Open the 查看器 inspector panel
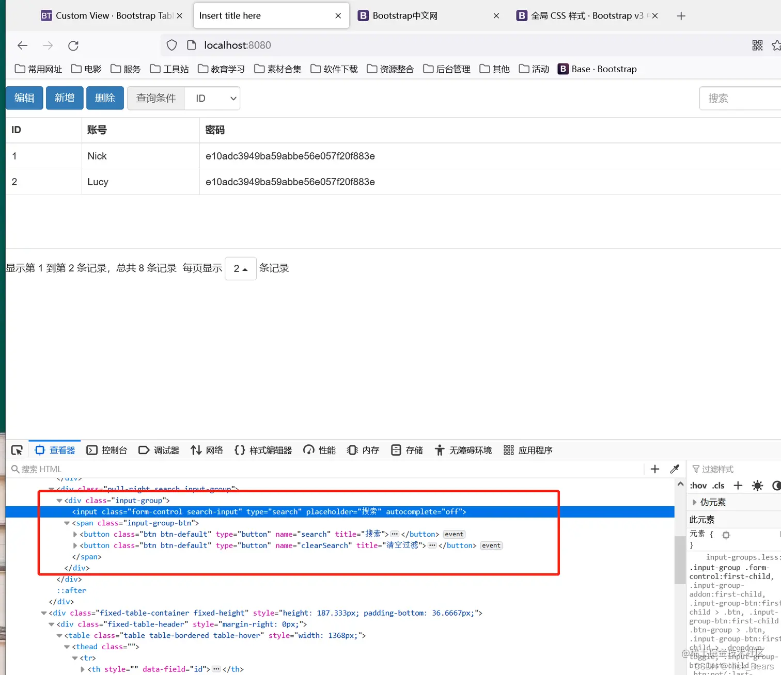The height and width of the screenshot is (675, 781). 55,451
